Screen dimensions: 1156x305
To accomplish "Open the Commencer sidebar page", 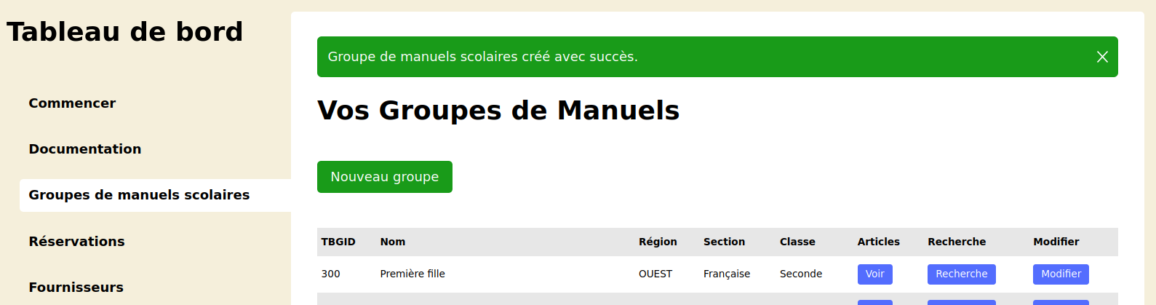I will click(x=72, y=103).
